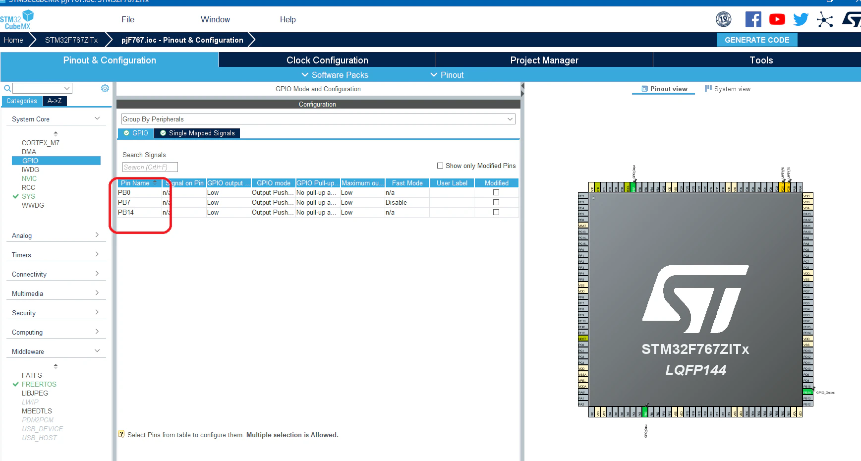Select the Single Mapped Signals tab
The image size is (861, 461).
(197, 133)
